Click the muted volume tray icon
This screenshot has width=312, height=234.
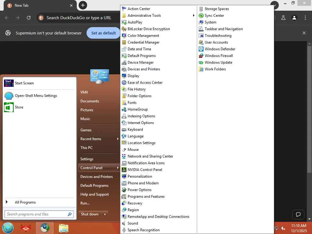[283, 228]
